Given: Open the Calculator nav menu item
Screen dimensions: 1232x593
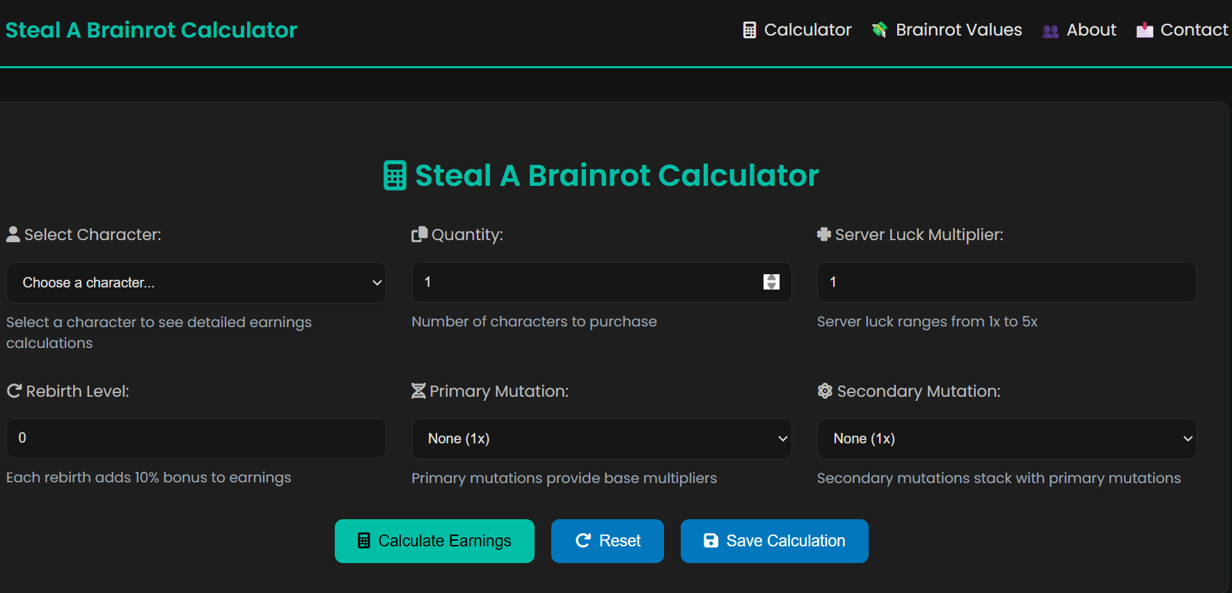Looking at the screenshot, I should pyautogui.click(x=798, y=30).
